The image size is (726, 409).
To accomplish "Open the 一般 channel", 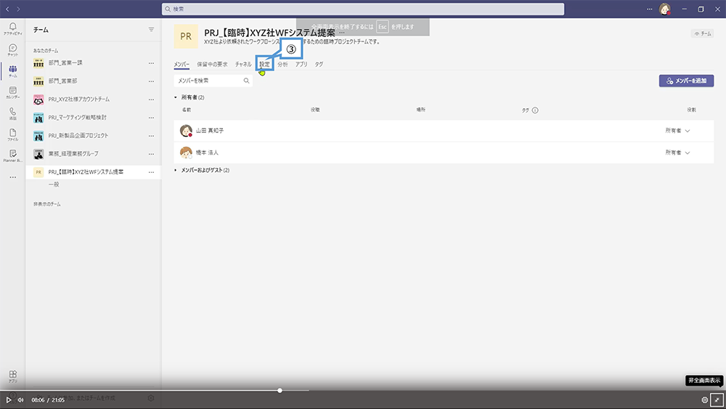I will [x=54, y=185].
